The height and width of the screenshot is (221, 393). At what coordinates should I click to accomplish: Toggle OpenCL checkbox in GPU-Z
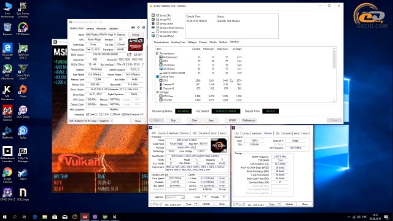tap(87, 115)
